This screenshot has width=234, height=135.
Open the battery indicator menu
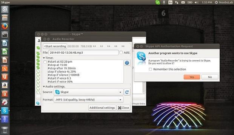(190, 2)
